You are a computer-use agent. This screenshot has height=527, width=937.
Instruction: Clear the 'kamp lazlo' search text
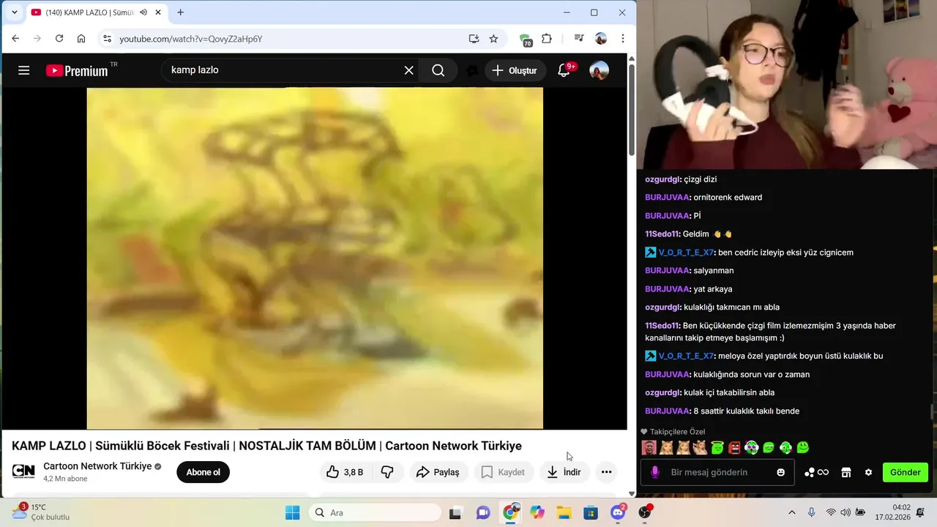(x=408, y=70)
